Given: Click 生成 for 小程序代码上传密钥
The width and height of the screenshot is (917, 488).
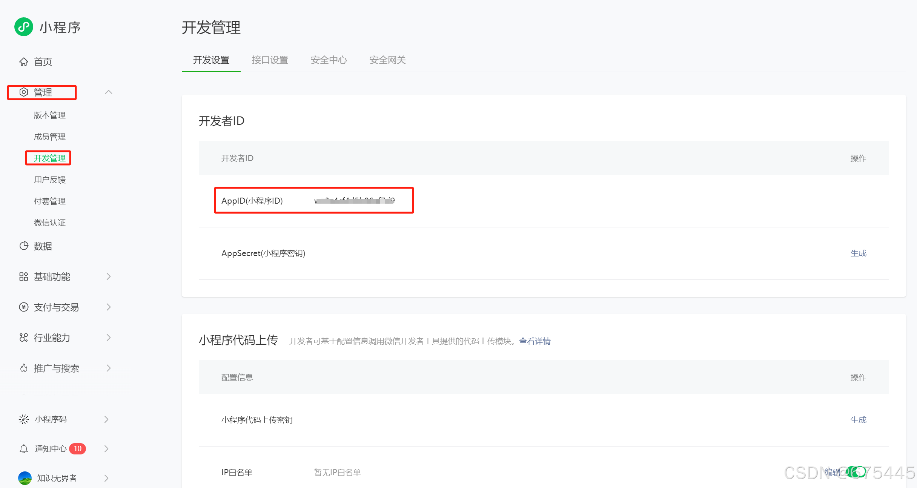Looking at the screenshot, I should pos(858,420).
